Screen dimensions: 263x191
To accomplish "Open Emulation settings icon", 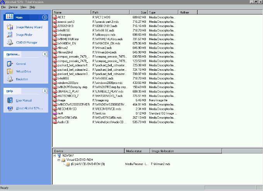I will point(10,79).
